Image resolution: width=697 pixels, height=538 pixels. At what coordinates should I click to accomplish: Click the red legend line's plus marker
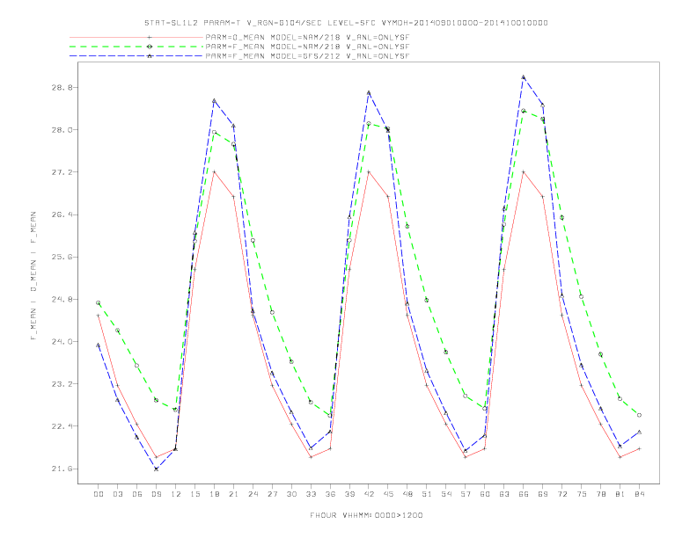(150, 38)
